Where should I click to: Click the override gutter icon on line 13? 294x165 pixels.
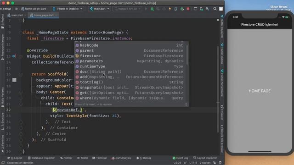(14, 56)
